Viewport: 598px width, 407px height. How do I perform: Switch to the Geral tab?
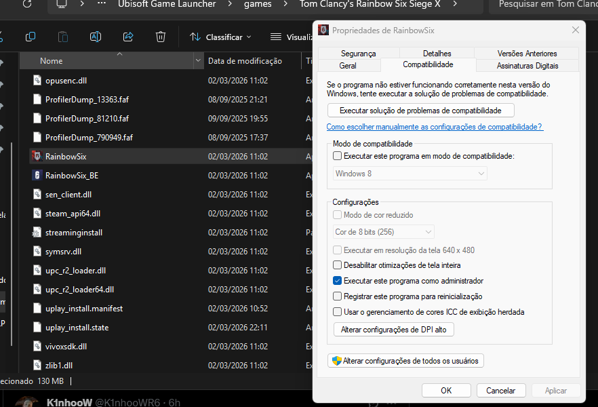pyautogui.click(x=348, y=66)
